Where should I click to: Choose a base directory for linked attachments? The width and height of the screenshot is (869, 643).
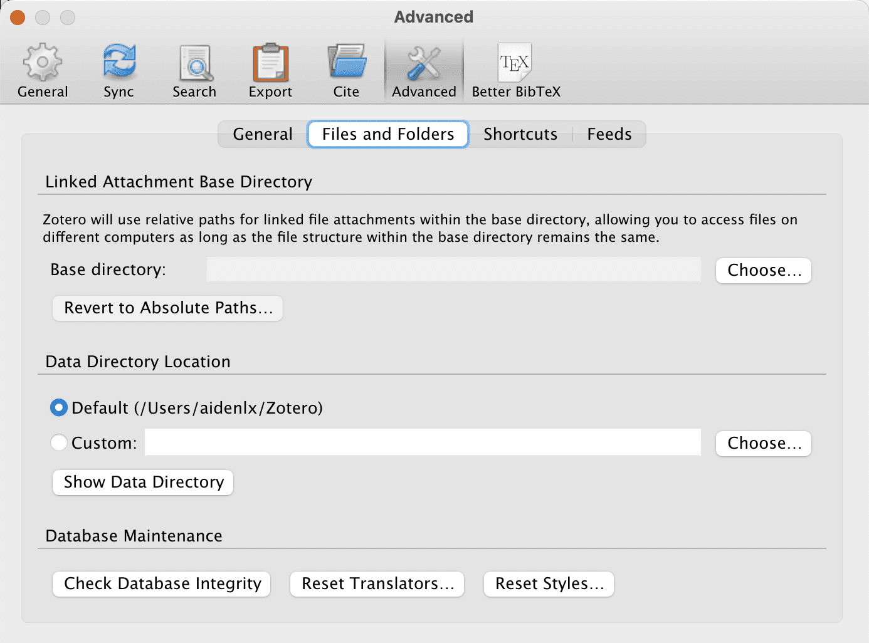click(764, 271)
